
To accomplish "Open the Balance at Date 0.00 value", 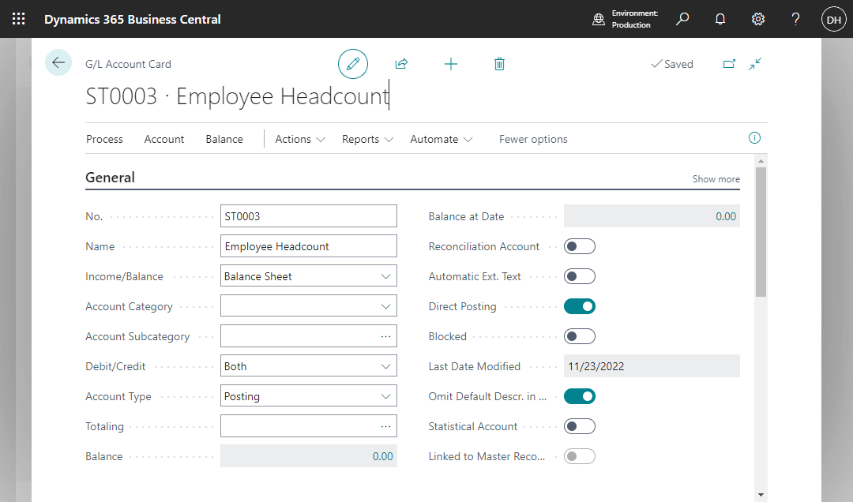I will click(x=726, y=216).
